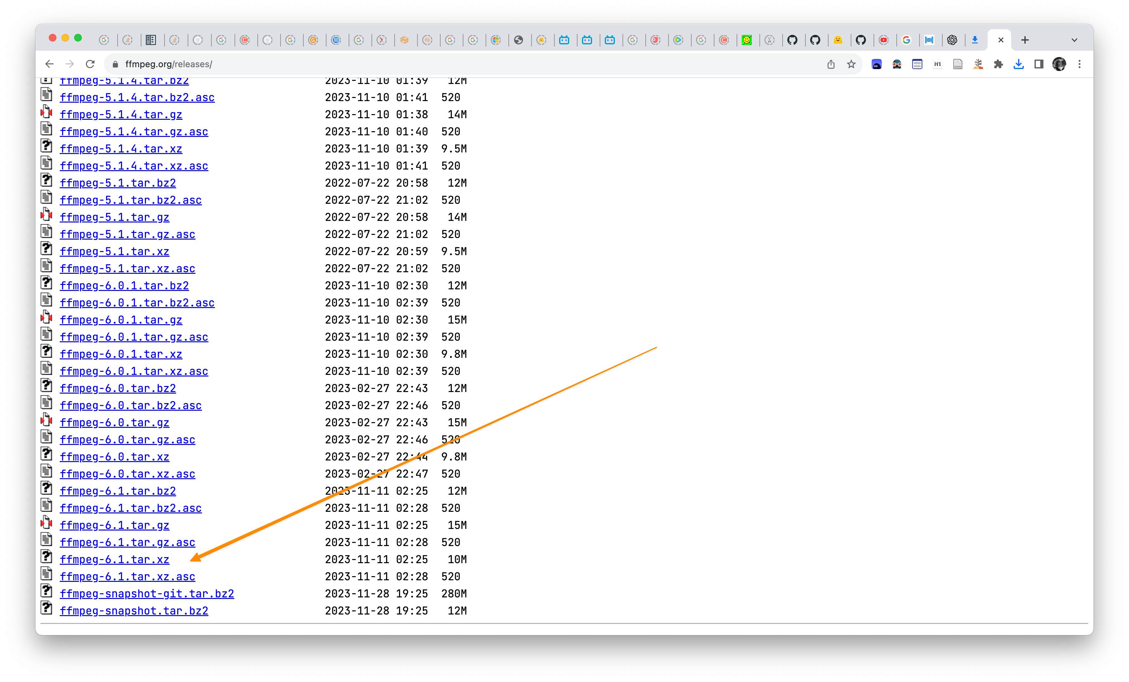Click ffmpeg-5.1.4.tar.xz link
The image size is (1129, 682).
pyautogui.click(x=121, y=149)
